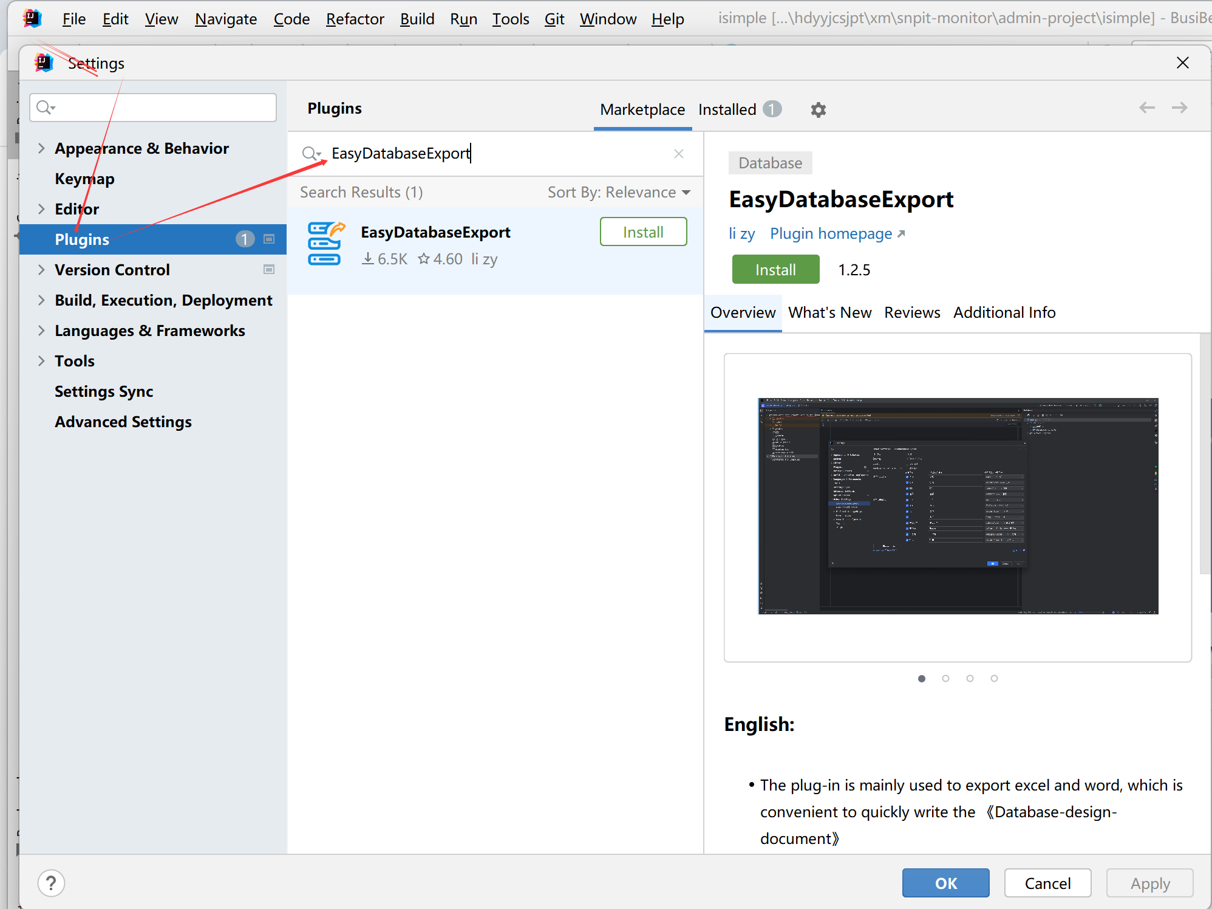The height and width of the screenshot is (909, 1212).
Task: Select the fourth screenshot carousel dot
Action: click(994, 679)
